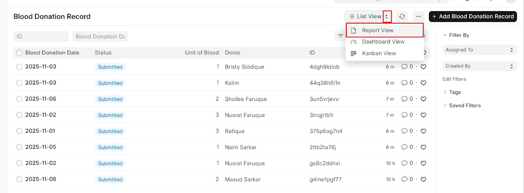Screen dimensions: 524x193
Task: Expand the Saved Filters section
Action: [465, 105]
